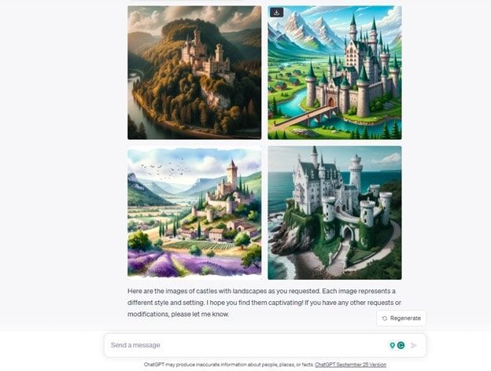
Task: Open the Grammarly icon in message box
Action: pyautogui.click(x=401, y=345)
